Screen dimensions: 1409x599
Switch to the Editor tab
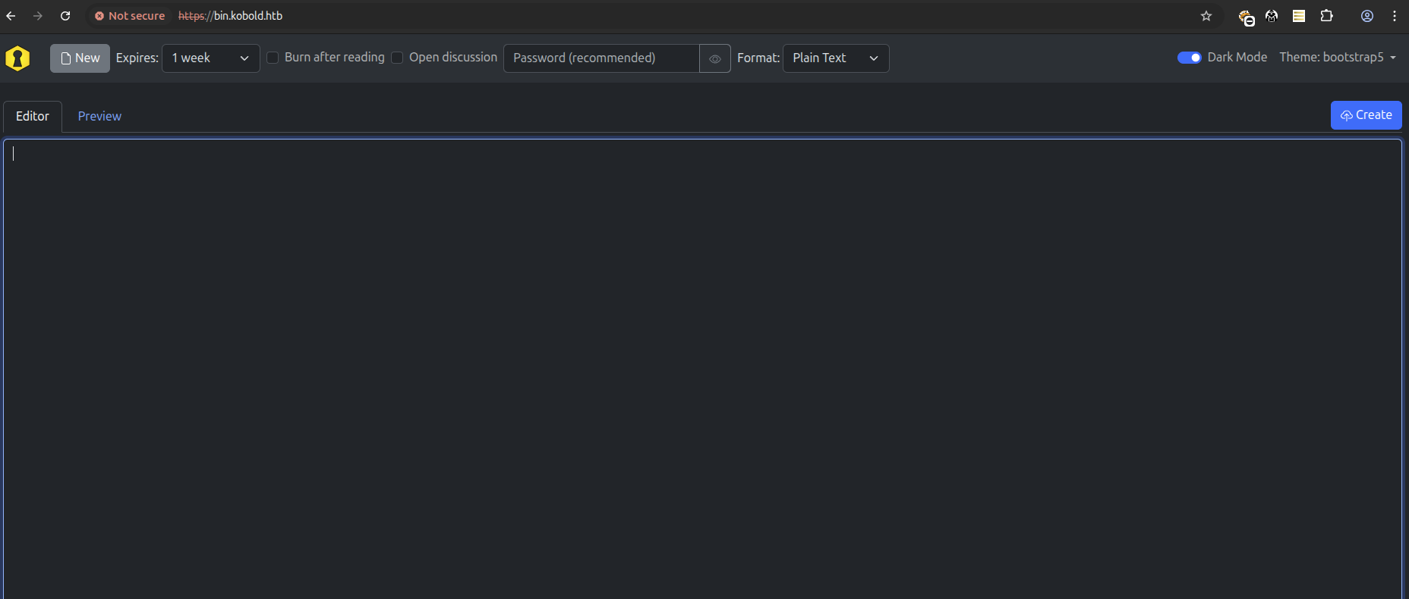(x=33, y=117)
